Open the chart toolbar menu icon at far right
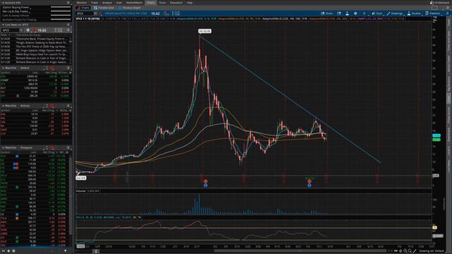The height and width of the screenshot is (254, 452). point(447,13)
